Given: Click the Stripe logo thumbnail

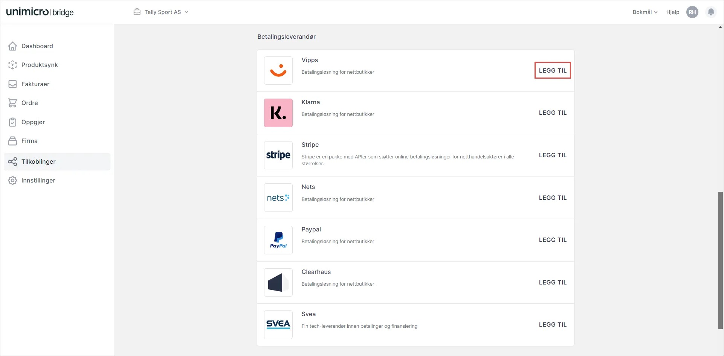Looking at the screenshot, I should (278, 155).
